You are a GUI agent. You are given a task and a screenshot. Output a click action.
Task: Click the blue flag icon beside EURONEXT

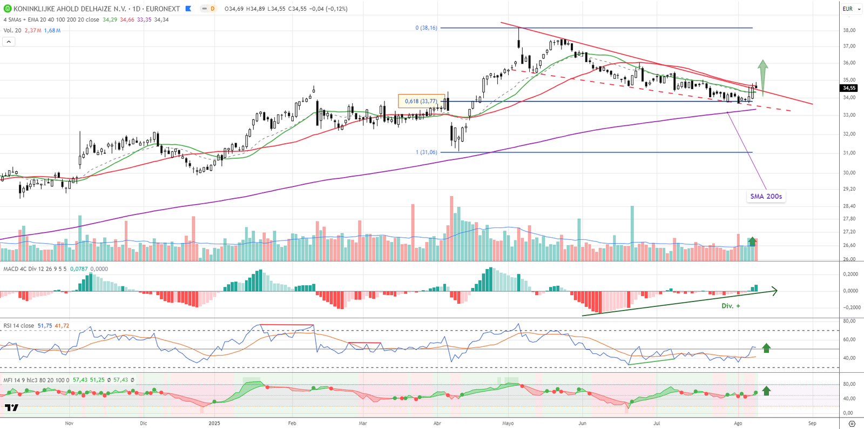pyautogui.click(x=188, y=9)
